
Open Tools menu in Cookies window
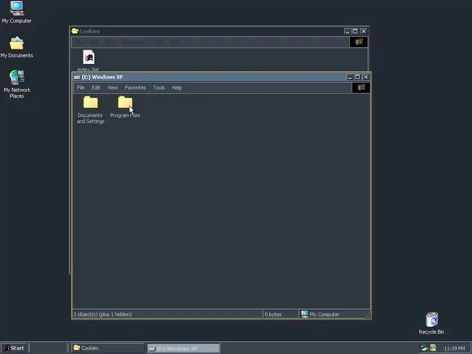[157, 42]
